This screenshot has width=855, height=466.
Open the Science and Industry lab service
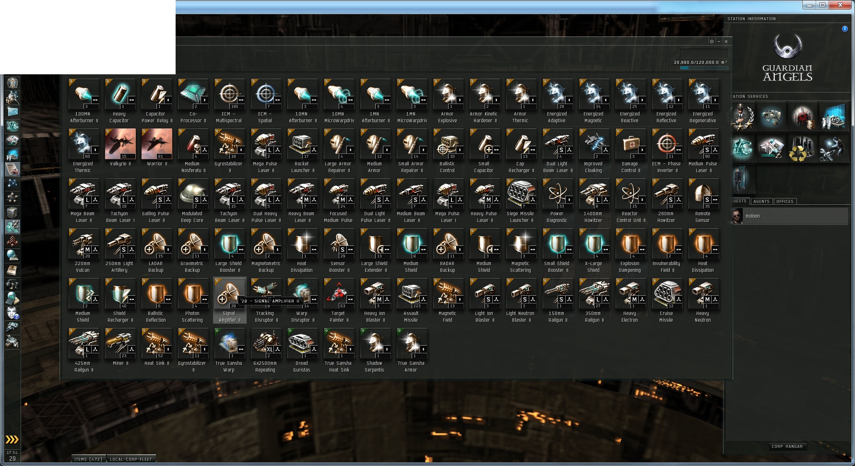[x=833, y=117]
